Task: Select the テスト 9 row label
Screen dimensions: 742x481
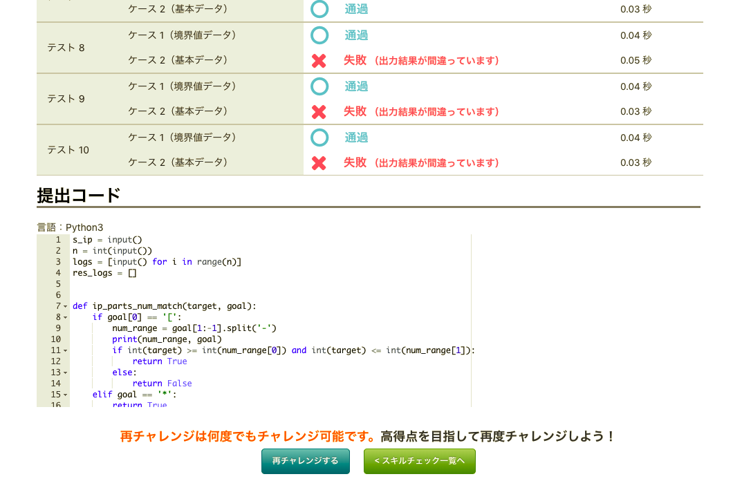Action: click(66, 99)
